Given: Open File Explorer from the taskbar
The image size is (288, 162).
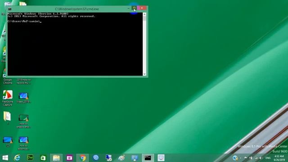Looking at the screenshot, I should (56, 158).
